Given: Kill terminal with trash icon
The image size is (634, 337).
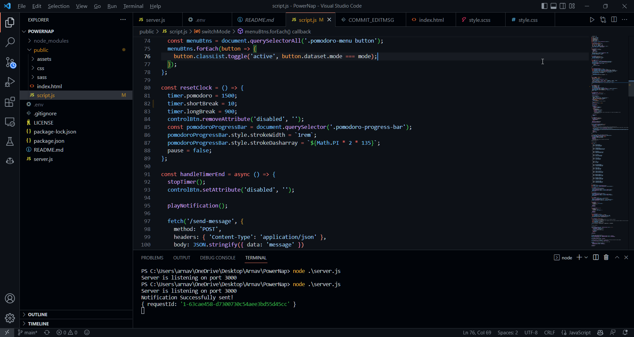Looking at the screenshot, I should click(606, 257).
